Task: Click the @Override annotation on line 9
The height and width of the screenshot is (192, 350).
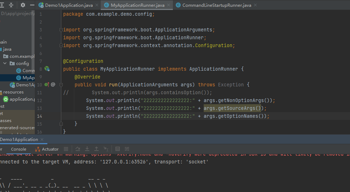Action: [x=87, y=77]
